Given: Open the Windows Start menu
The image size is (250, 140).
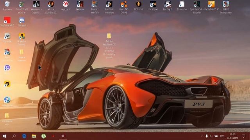Looking at the screenshot, I should tap(5, 136).
